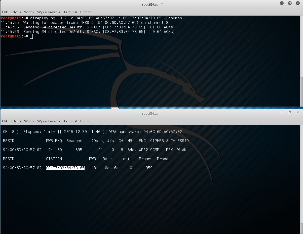Image resolution: width=303 pixels, height=234 pixels.
Task: Click the 'WPA handshake: 94:0C:6D:AC:57:02' text
Action: click(x=146, y=132)
